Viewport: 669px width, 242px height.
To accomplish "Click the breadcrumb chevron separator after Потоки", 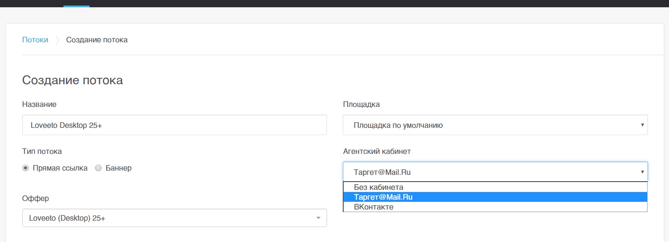I will [57, 40].
